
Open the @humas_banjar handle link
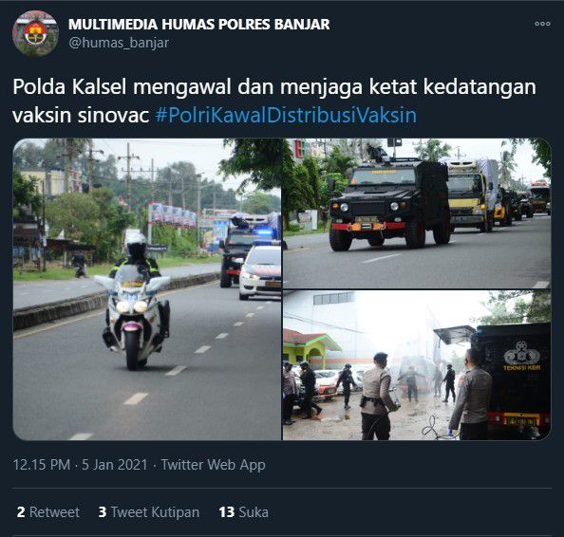click(x=119, y=43)
